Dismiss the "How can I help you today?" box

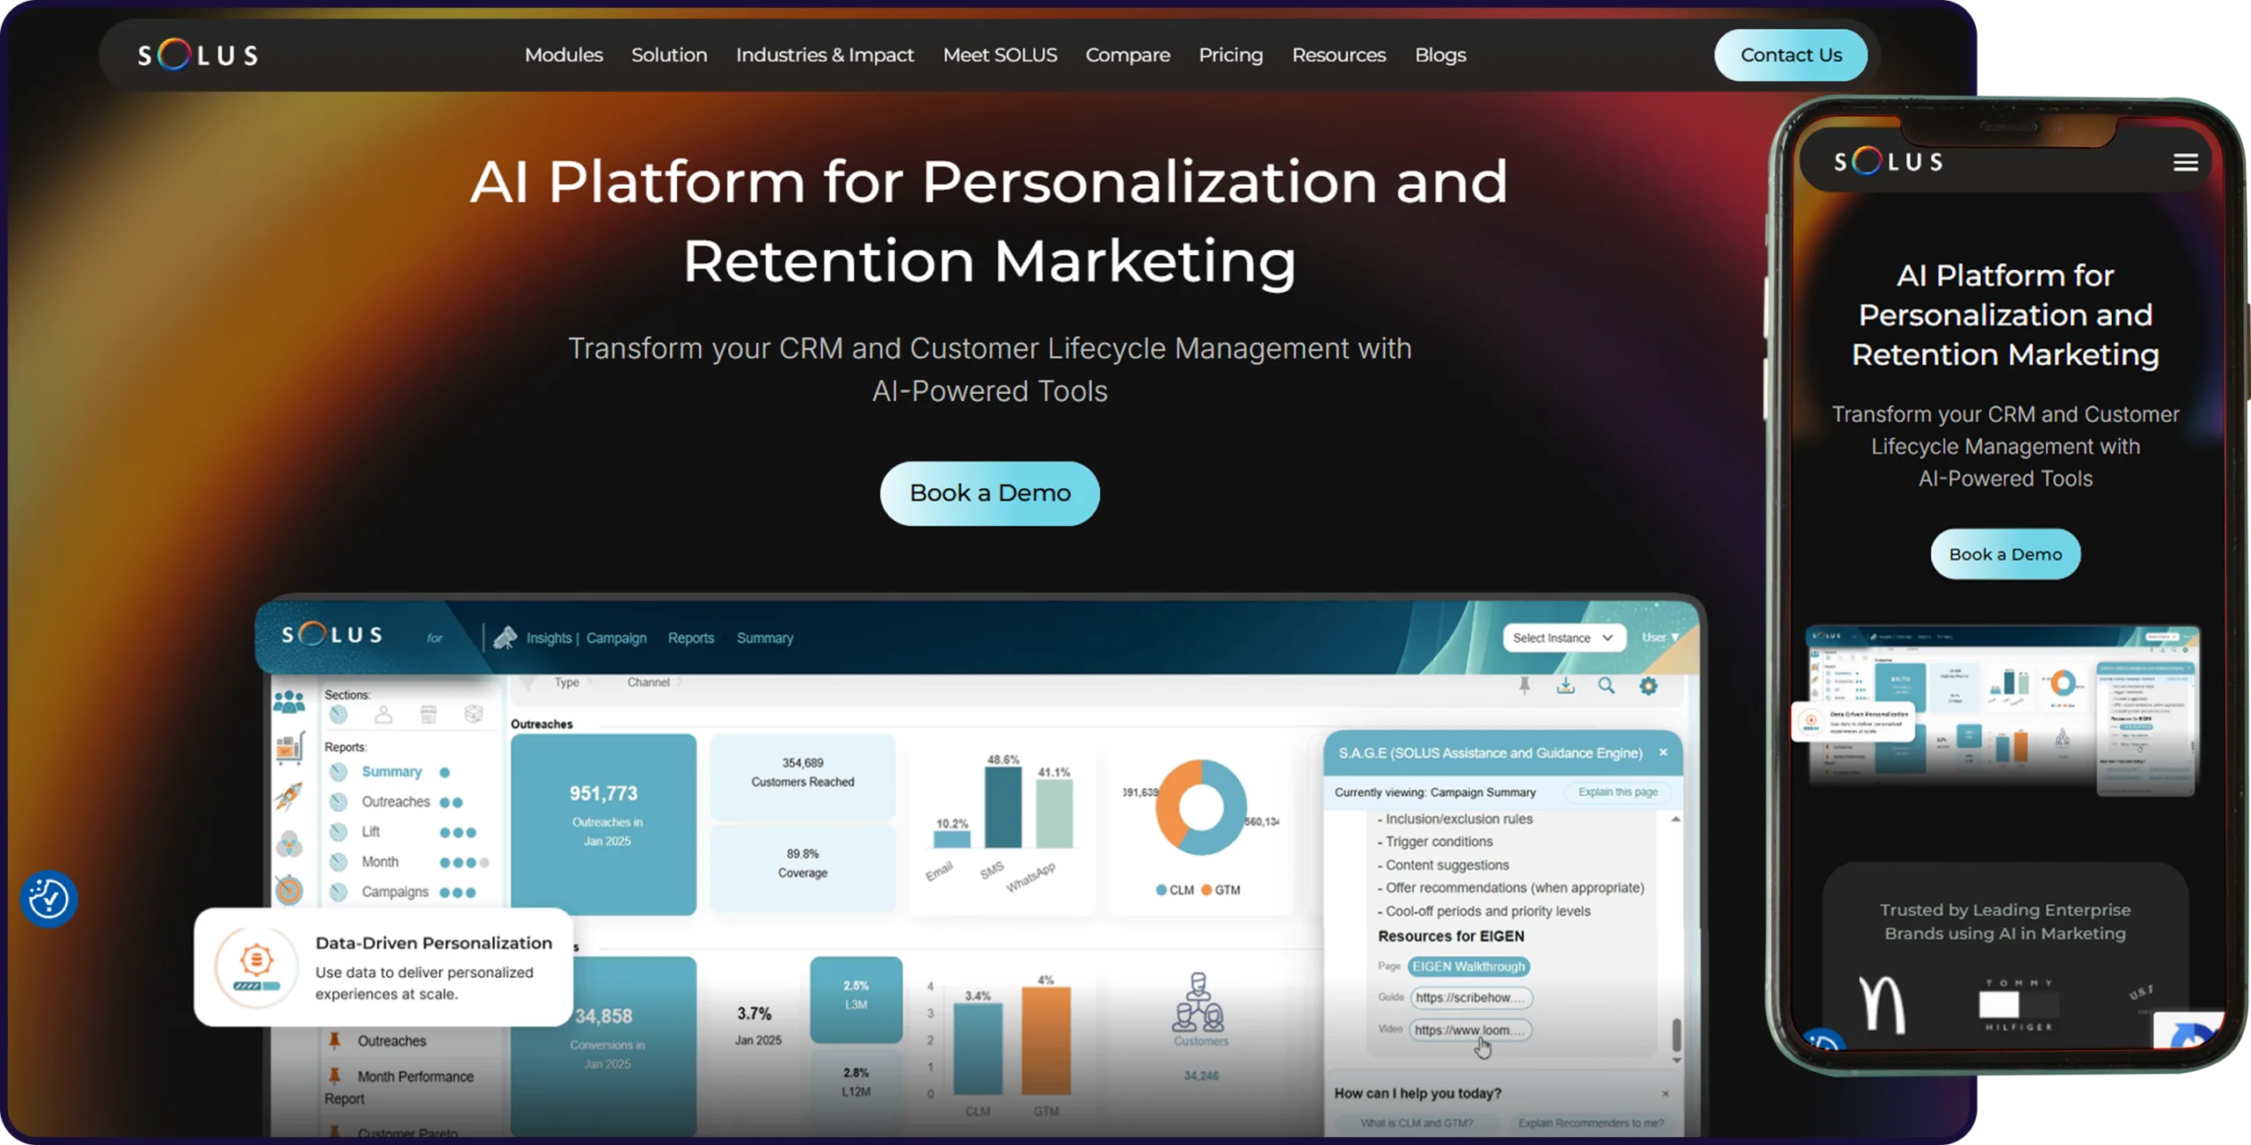pos(1665,1093)
